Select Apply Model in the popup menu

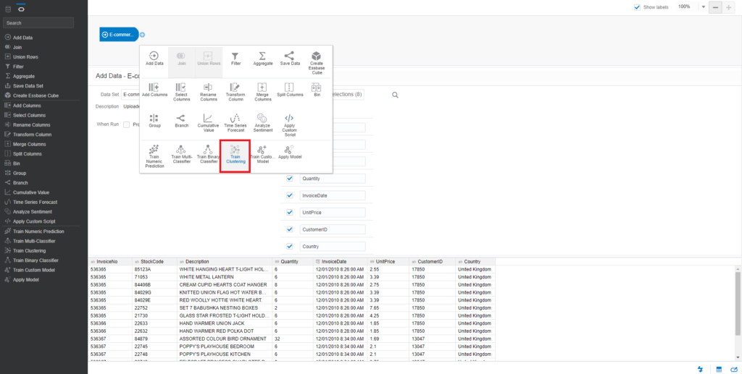point(290,152)
